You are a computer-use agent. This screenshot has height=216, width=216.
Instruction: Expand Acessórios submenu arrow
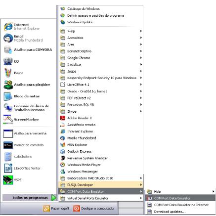(141, 38)
